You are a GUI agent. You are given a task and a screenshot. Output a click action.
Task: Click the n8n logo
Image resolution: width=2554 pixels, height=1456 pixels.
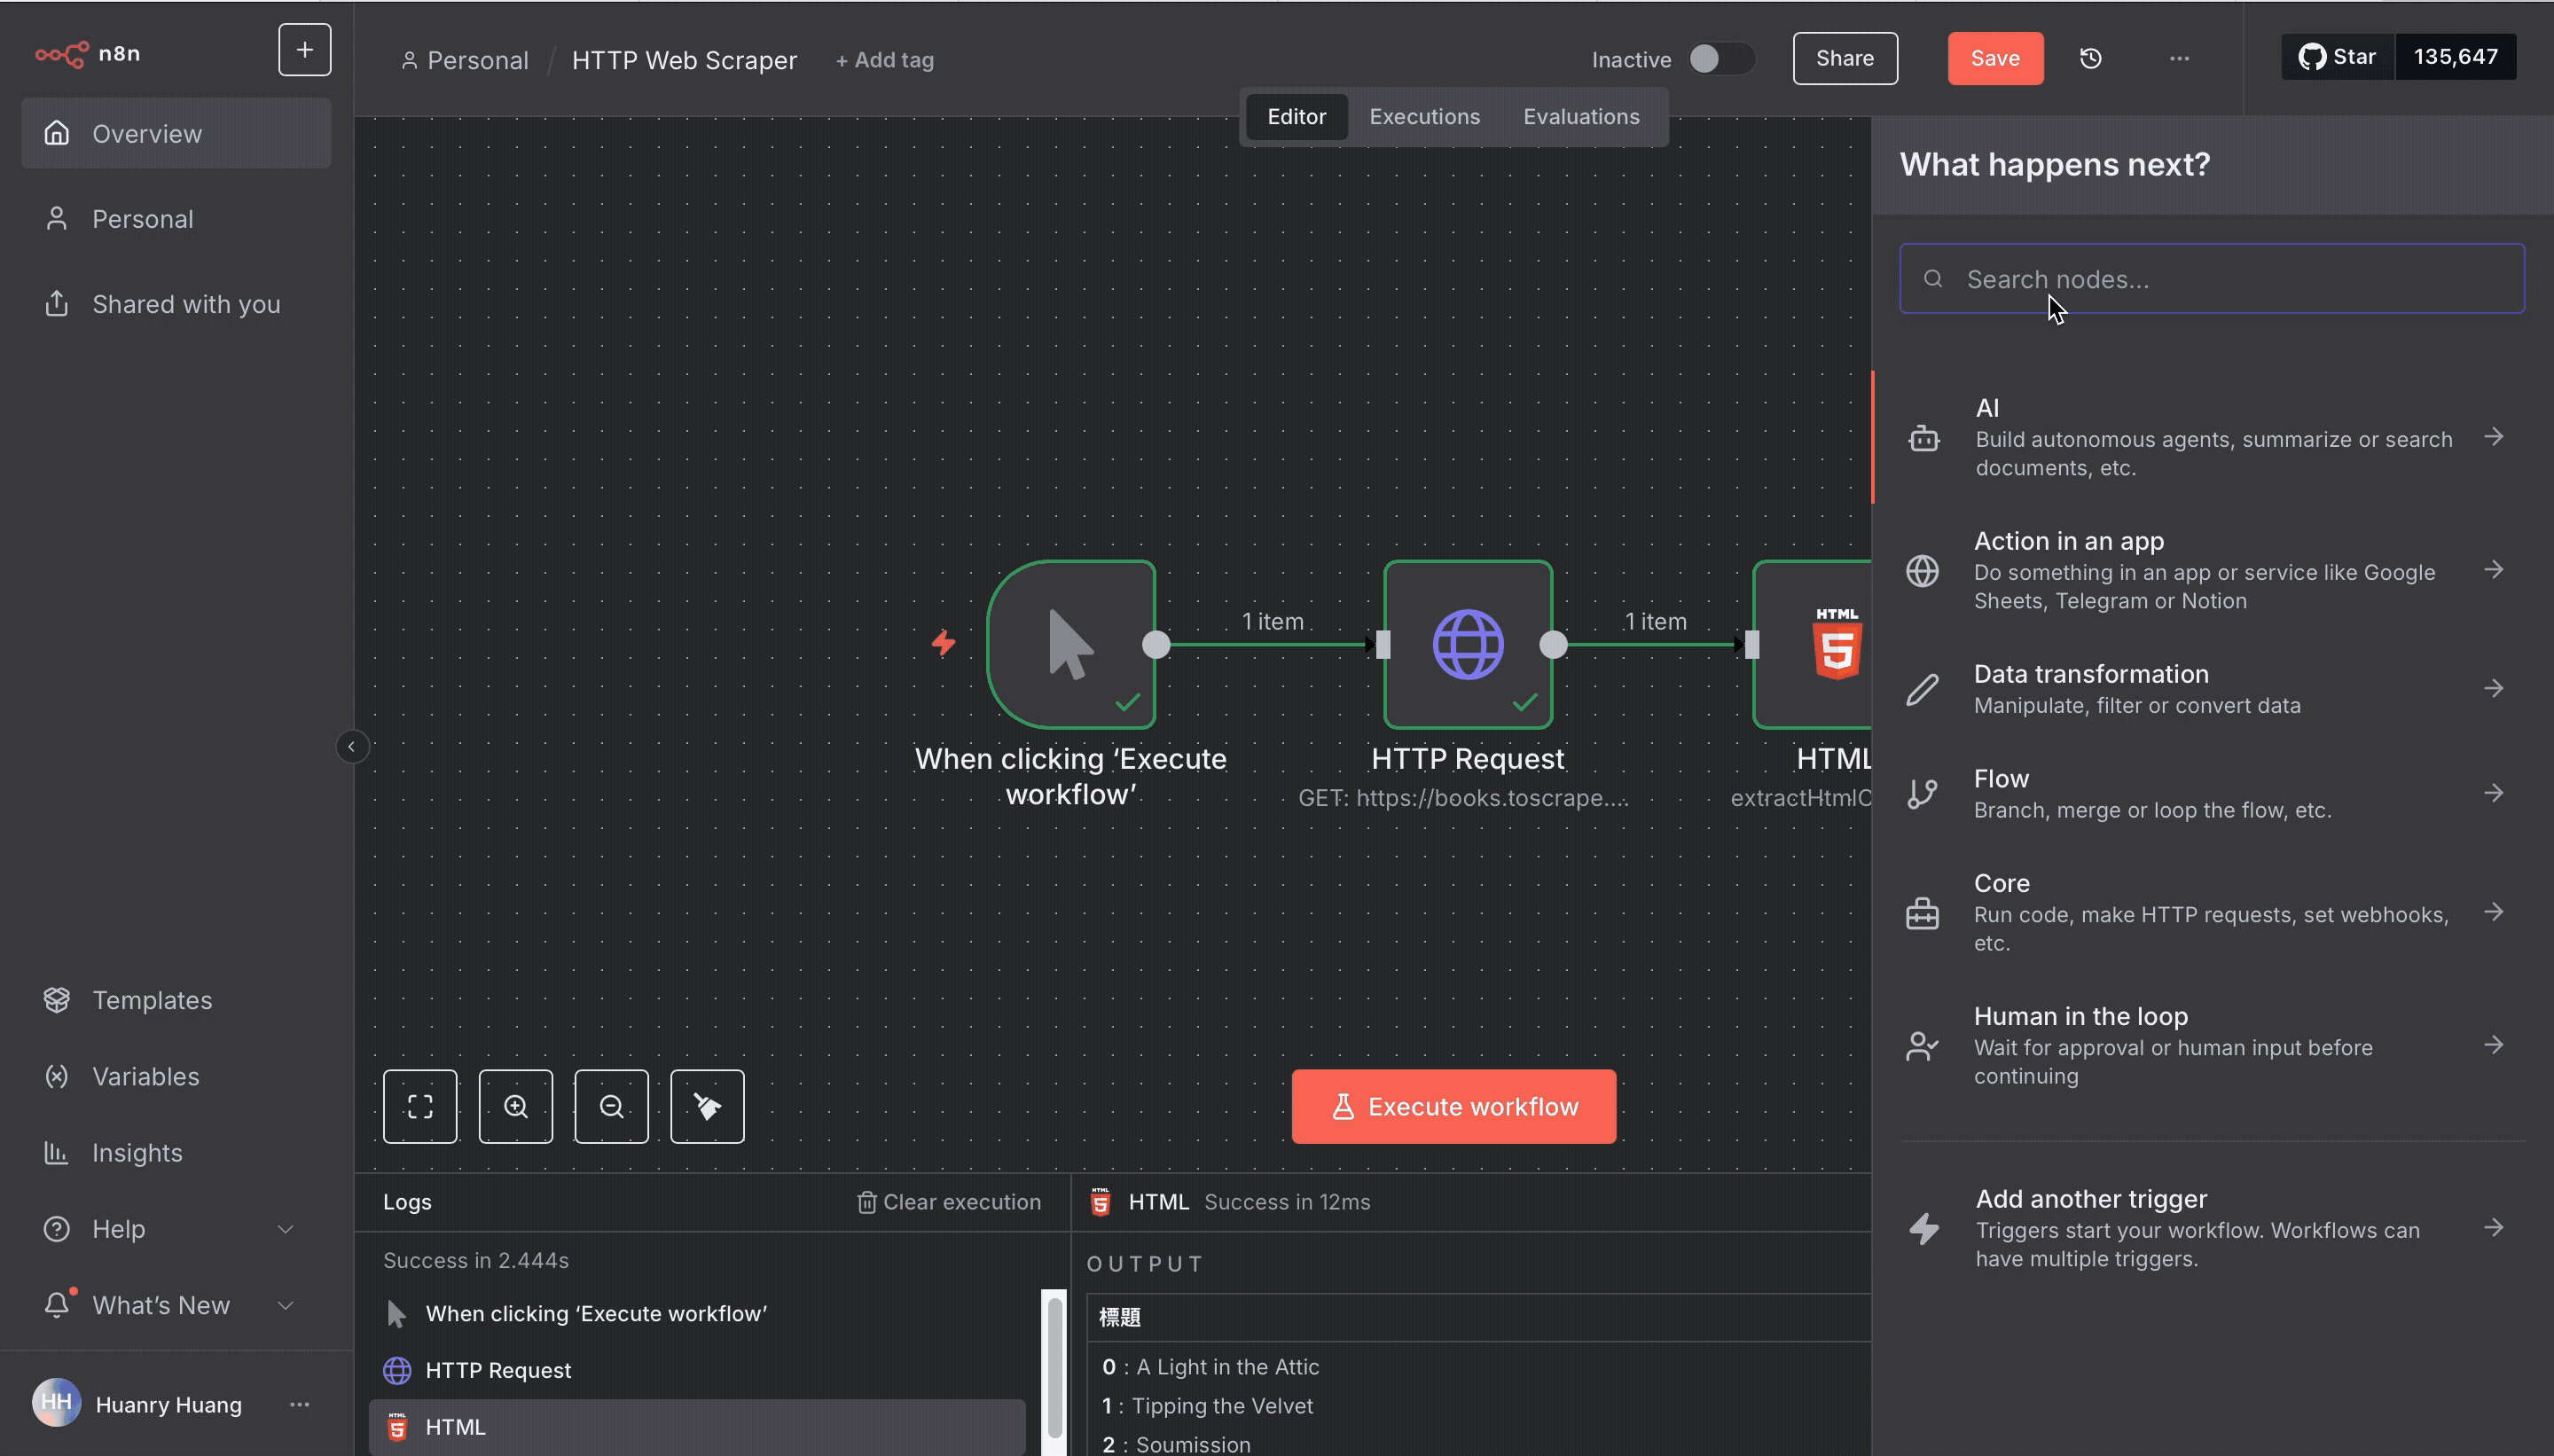(x=88, y=53)
